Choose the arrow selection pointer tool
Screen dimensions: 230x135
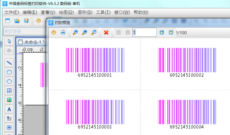coord(9,41)
